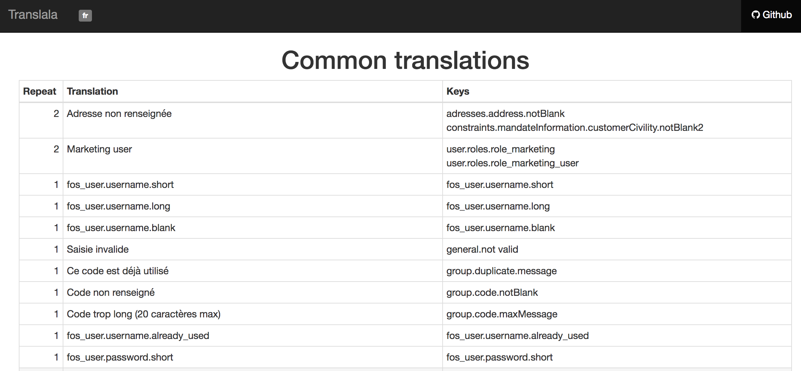Viewport: 801px width, 371px height.
Task: Click the Github octocat icon
Action: tap(755, 15)
